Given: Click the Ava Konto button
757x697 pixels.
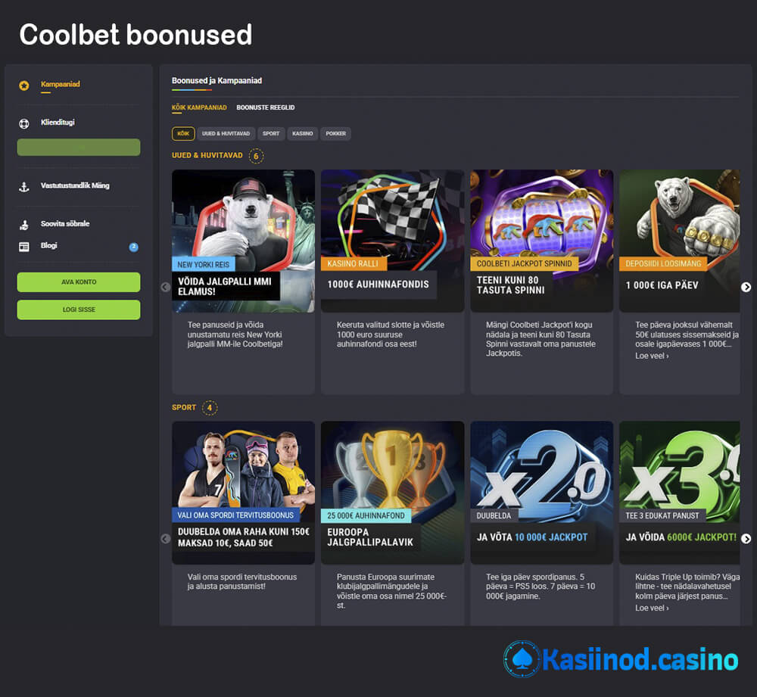Looking at the screenshot, I should point(79,282).
